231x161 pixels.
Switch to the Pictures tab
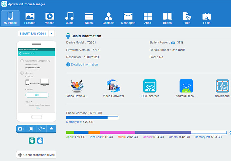click(x=30, y=18)
